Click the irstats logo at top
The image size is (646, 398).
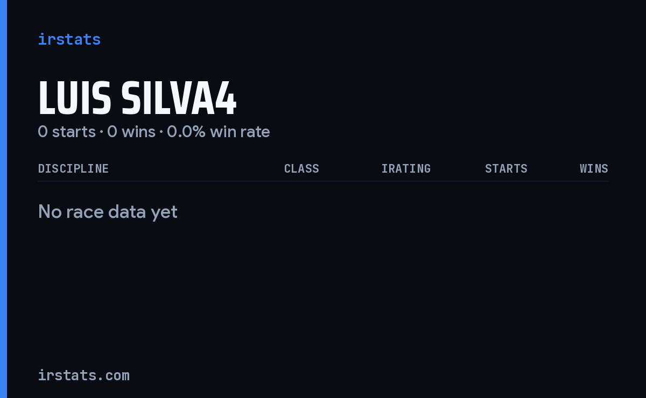69,39
